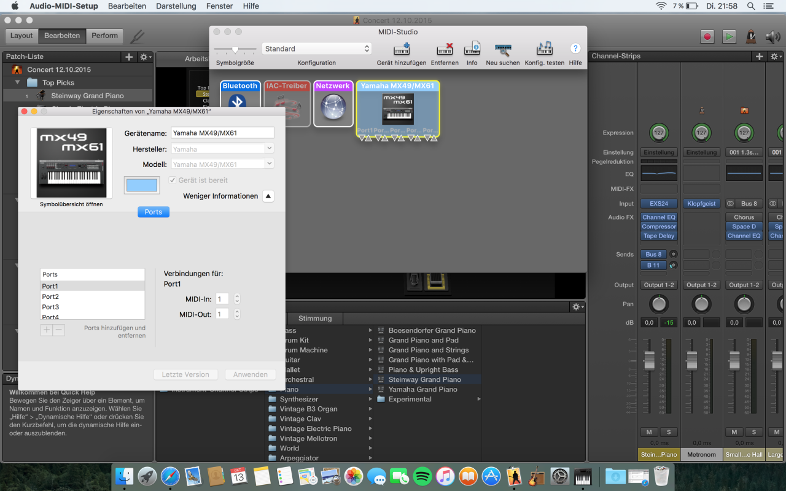Select the Yamaha MX49/MX61 device tile
Image resolution: width=786 pixels, height=491 pixels.
pyautogui.click(x=398, y=108)
